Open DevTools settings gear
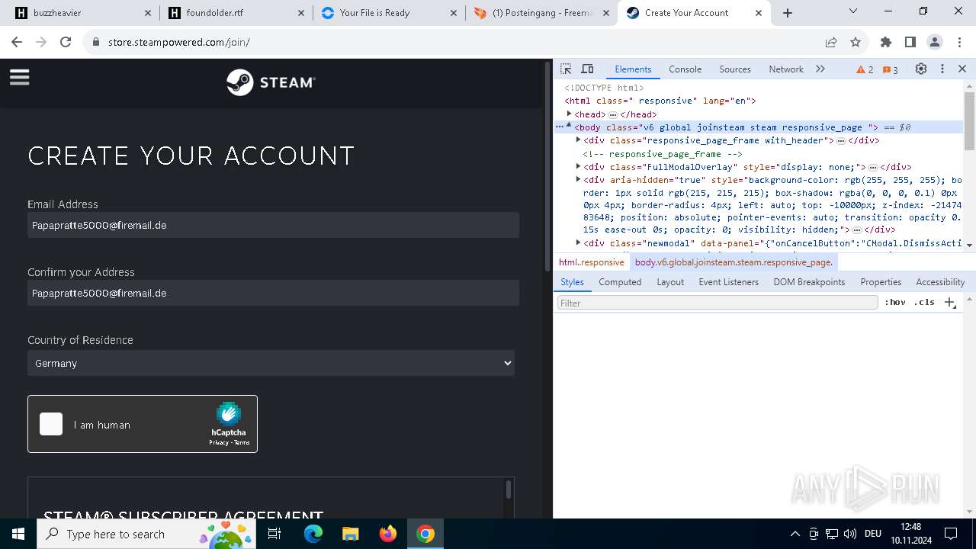 click(921, 69)
